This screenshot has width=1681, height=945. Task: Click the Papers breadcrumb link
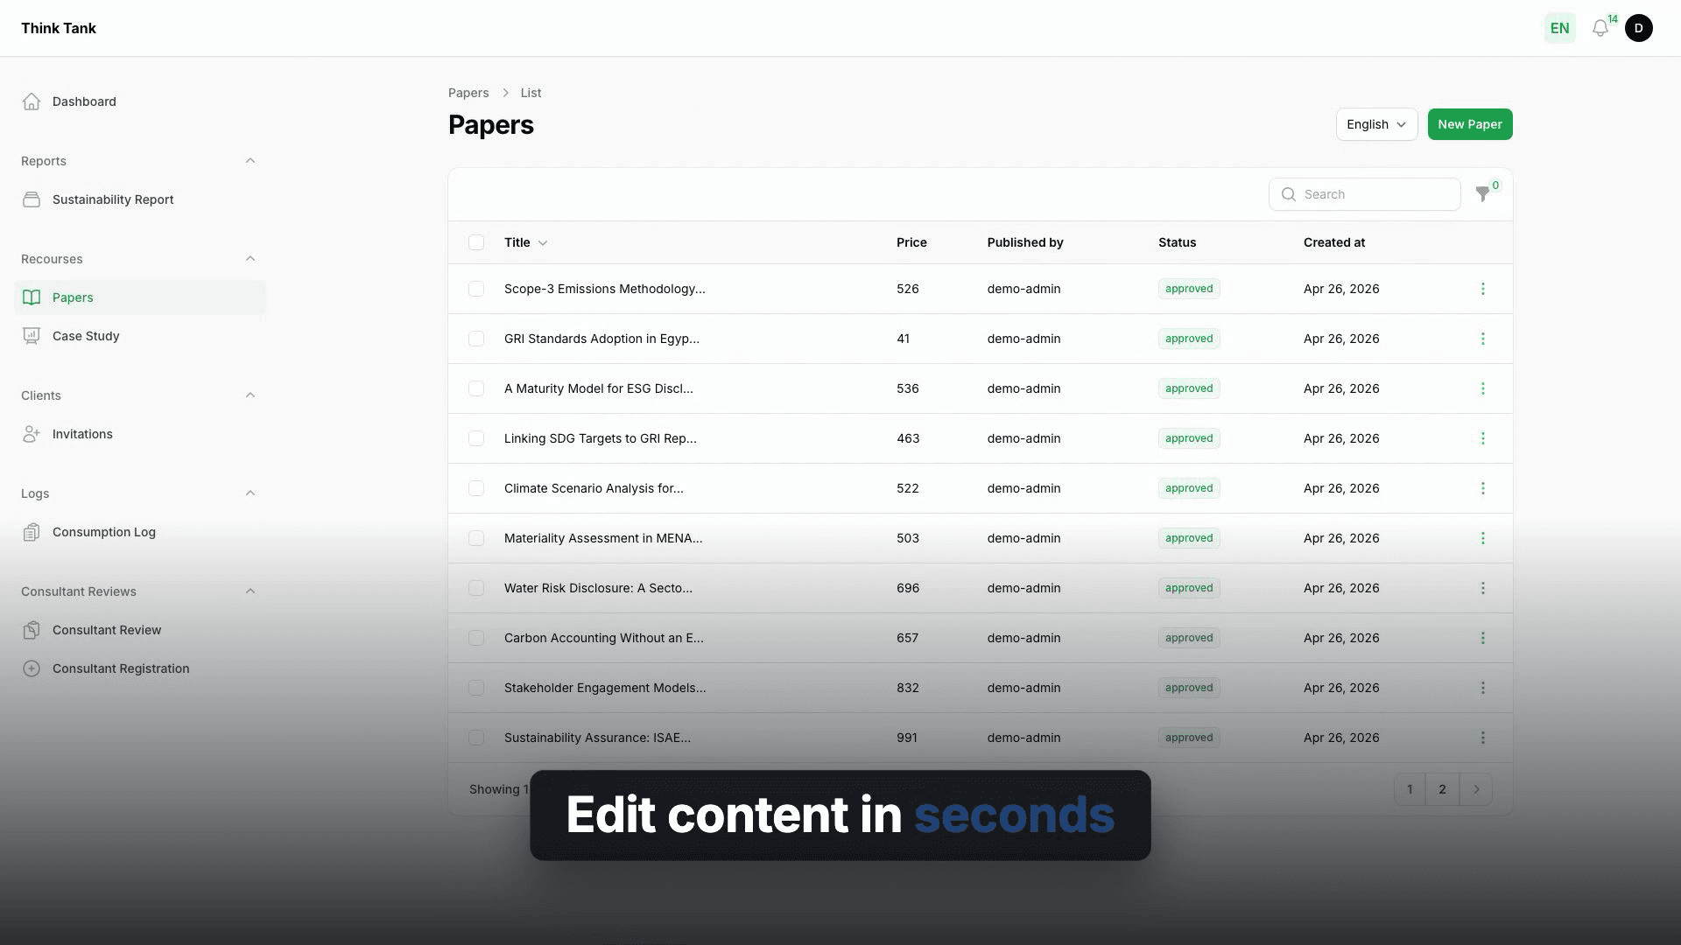pyautogui.click(x=468, y=93)
